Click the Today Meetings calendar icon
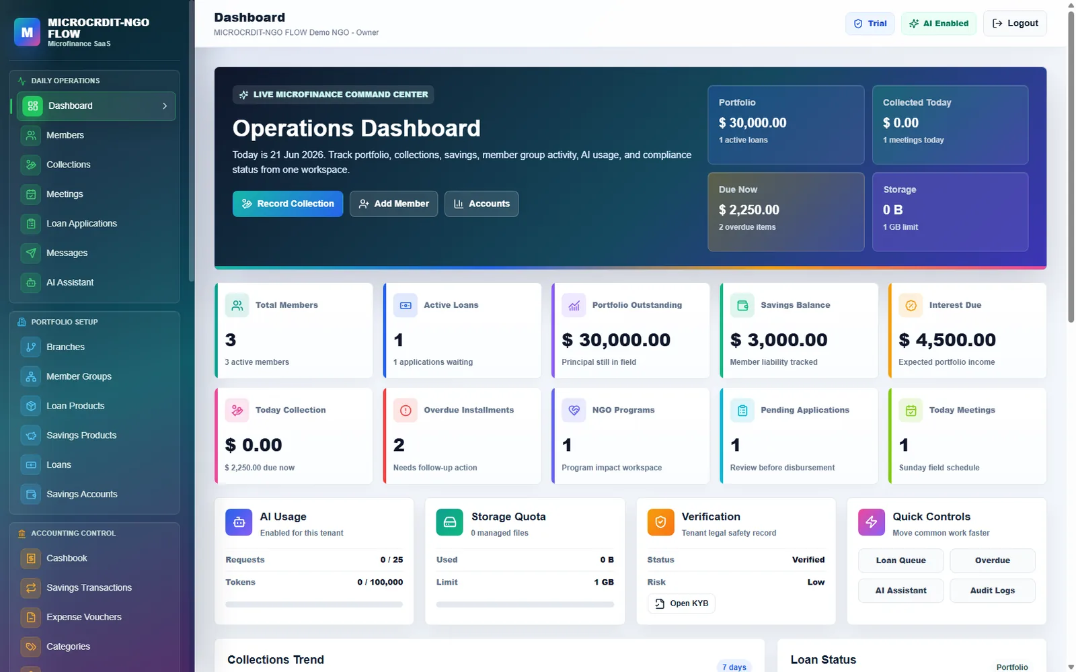1076x672 pixels. (x=911, y=411)
